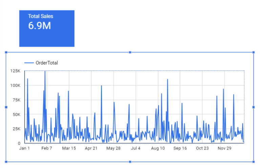Click the 50K y-axis label
260x168 pixels.
(x=16, y=114)
